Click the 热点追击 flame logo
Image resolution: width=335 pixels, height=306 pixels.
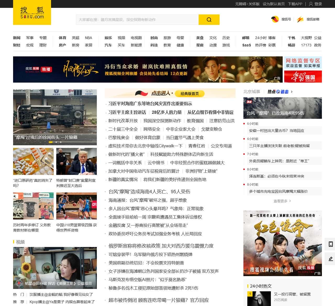click(x=278, y=92)
